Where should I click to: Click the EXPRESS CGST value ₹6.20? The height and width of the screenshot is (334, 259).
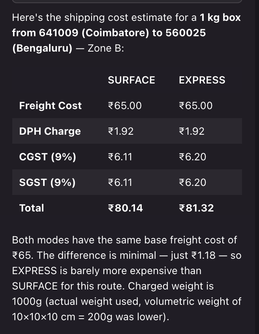(192, 157)
